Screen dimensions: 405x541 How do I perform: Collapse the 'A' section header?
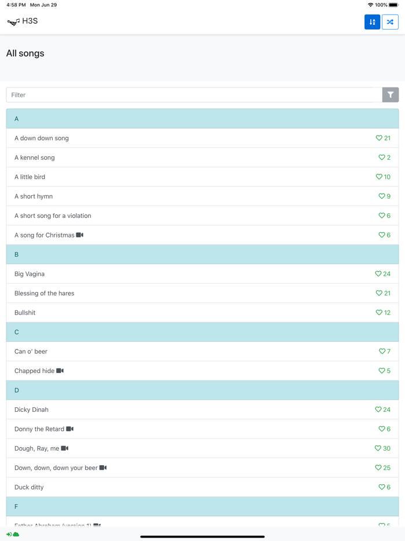tap(203, 119)
